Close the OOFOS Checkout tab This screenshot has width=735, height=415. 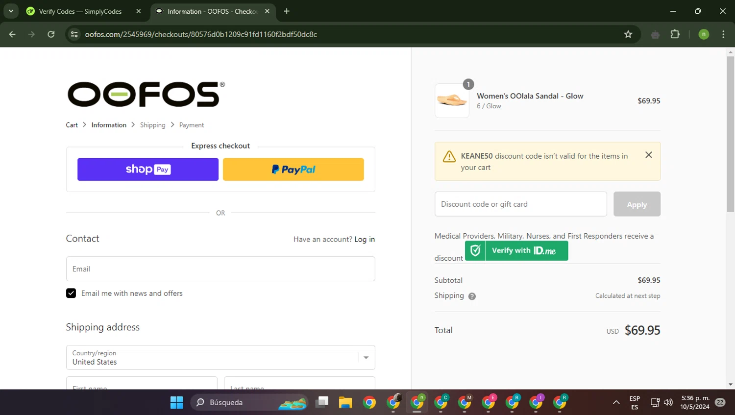tap(267, 11)
